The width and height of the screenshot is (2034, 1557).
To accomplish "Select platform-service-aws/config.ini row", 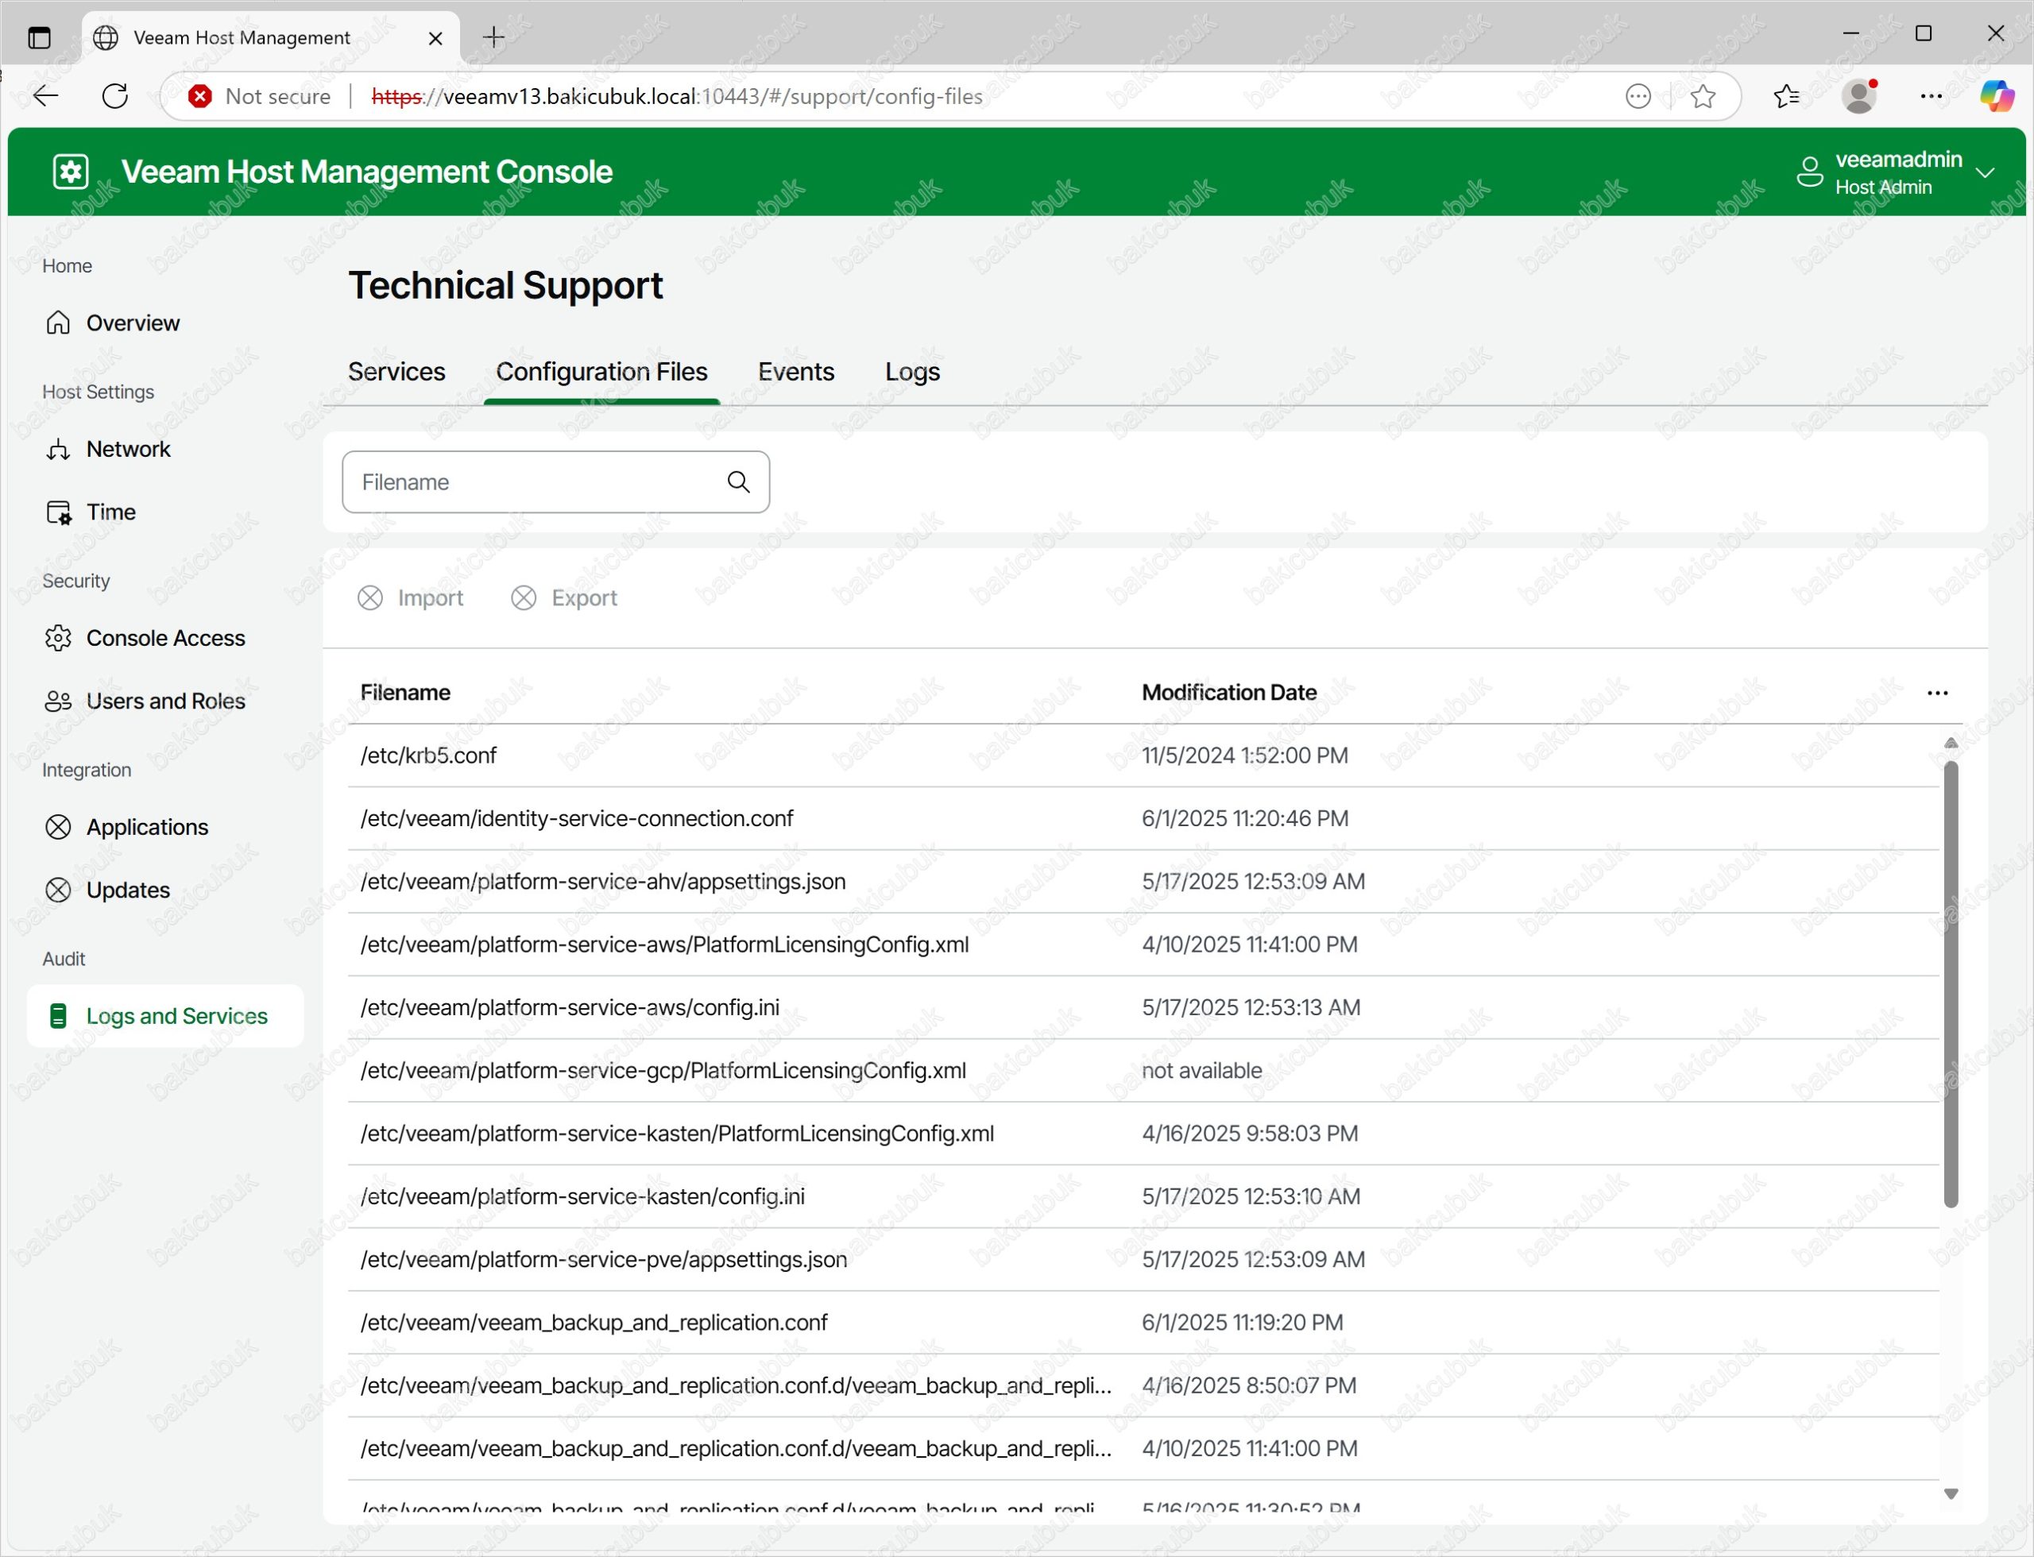I will [1143, 1007].
